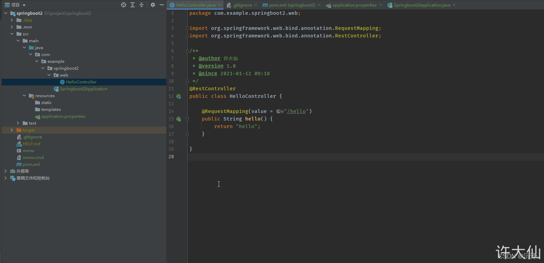
Task: Click the .gitignore file icon in tree
Action: click(x=19, y=137)
